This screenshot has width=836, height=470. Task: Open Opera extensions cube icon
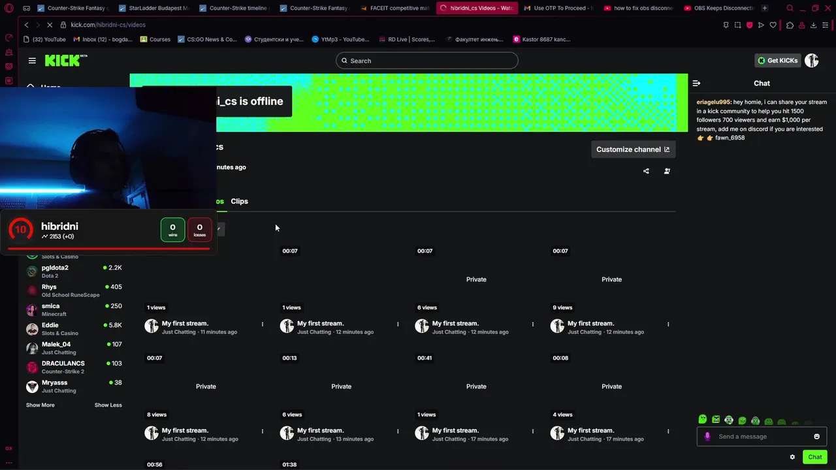tap(790, 25)
